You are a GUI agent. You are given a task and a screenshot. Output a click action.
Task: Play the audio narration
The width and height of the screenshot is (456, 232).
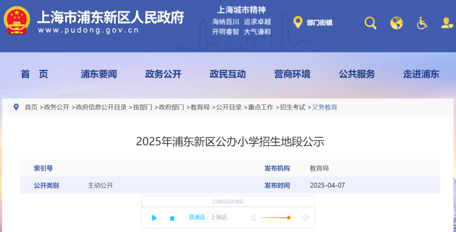pyautogui.click(x=154, y=218)
